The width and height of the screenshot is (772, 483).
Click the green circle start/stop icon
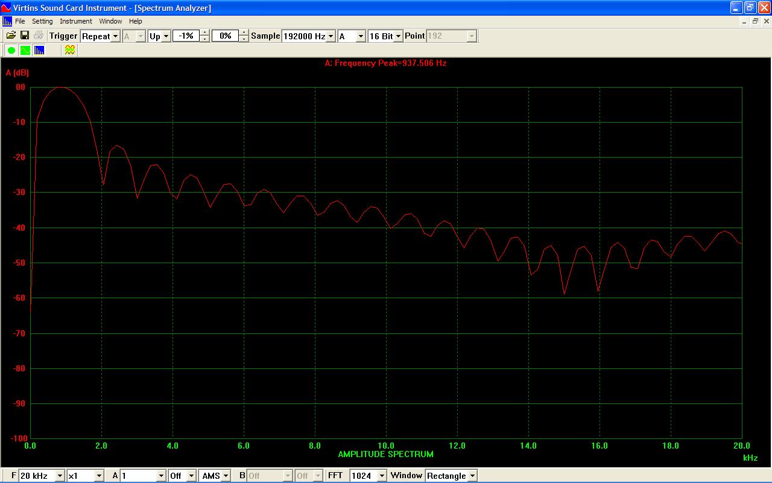coord(11,50)
